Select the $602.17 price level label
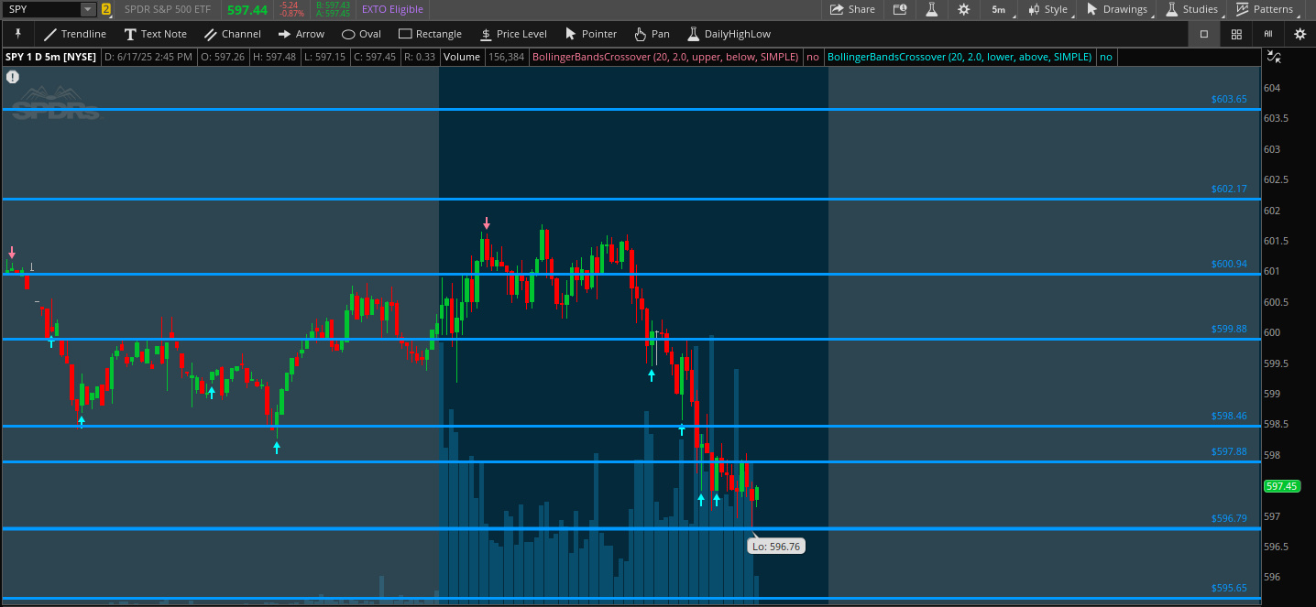1316x607 pixels. coord(1229,189)
